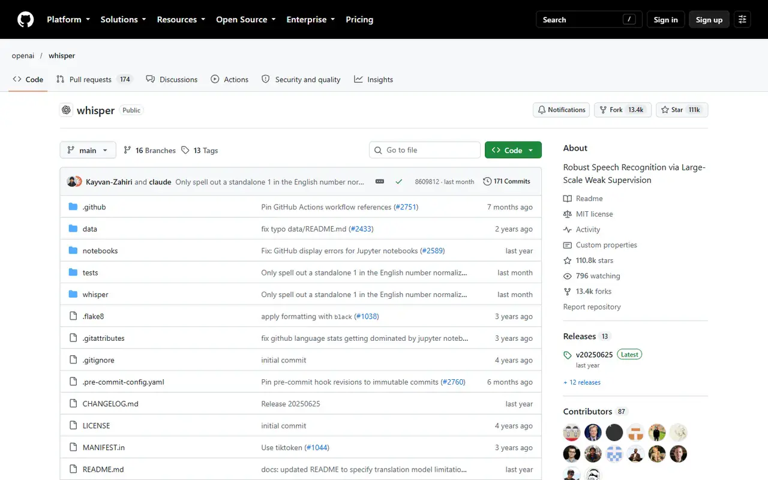Click the whisper repository avatar icon
The width and height of the screenshot is (768, 480).
[66, 110]
